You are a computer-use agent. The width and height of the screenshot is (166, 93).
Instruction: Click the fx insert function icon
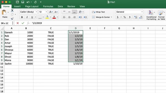click(x=28, y=23)
